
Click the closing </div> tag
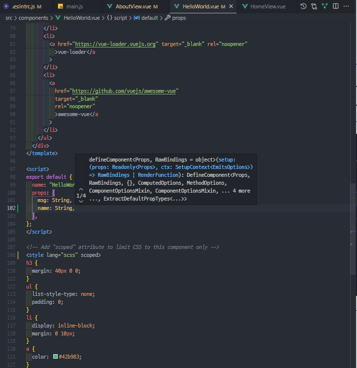40,146
